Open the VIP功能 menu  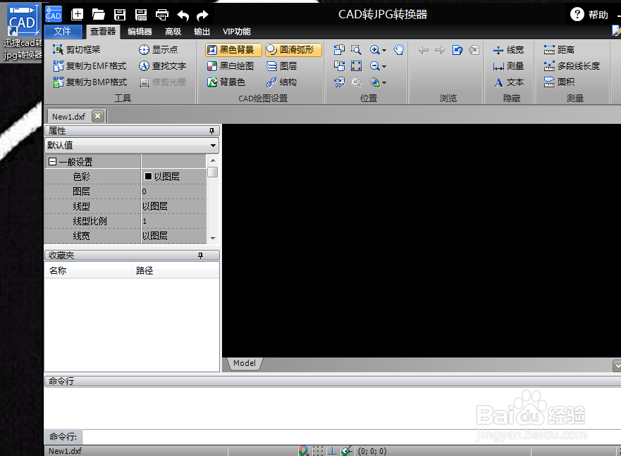tap(236, 32)
